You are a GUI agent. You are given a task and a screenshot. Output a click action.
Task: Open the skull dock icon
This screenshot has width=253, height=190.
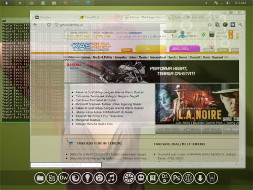(x=141, y=178)
